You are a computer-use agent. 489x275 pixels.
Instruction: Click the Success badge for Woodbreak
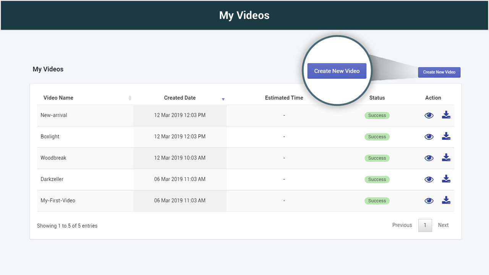tap(377, 158)
